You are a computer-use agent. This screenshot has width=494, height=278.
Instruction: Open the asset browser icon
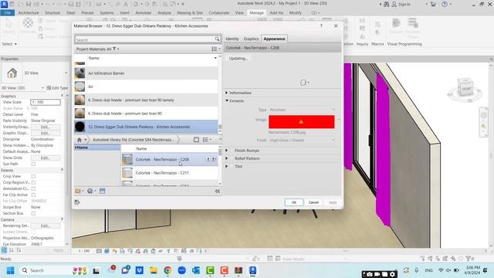[103, 191]
